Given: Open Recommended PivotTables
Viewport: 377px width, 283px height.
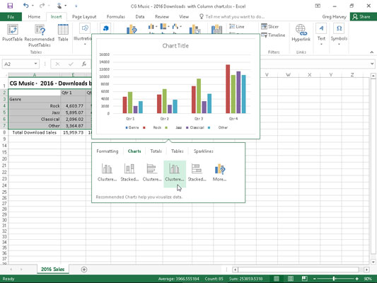Looking at the screenshot, I should [x=40, y=35].
